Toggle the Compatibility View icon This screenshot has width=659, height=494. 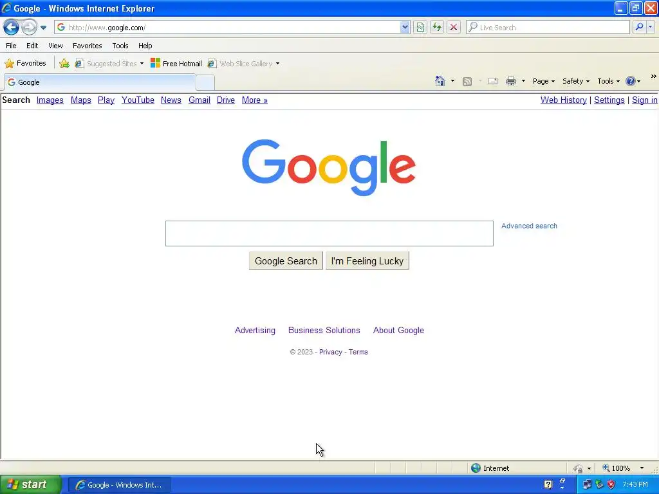tap(420, 27)
